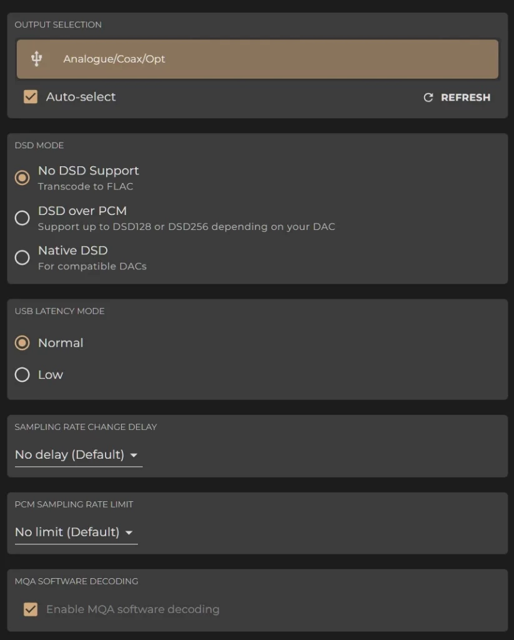This screenshot has height=640, width=514.
Task: Click the sampling rate delay dropdown arrow
Action: (x=134, y=455)
